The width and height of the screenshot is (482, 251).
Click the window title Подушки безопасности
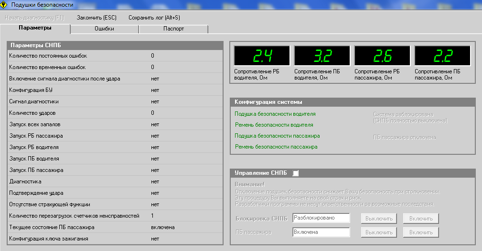click(43, 5)
